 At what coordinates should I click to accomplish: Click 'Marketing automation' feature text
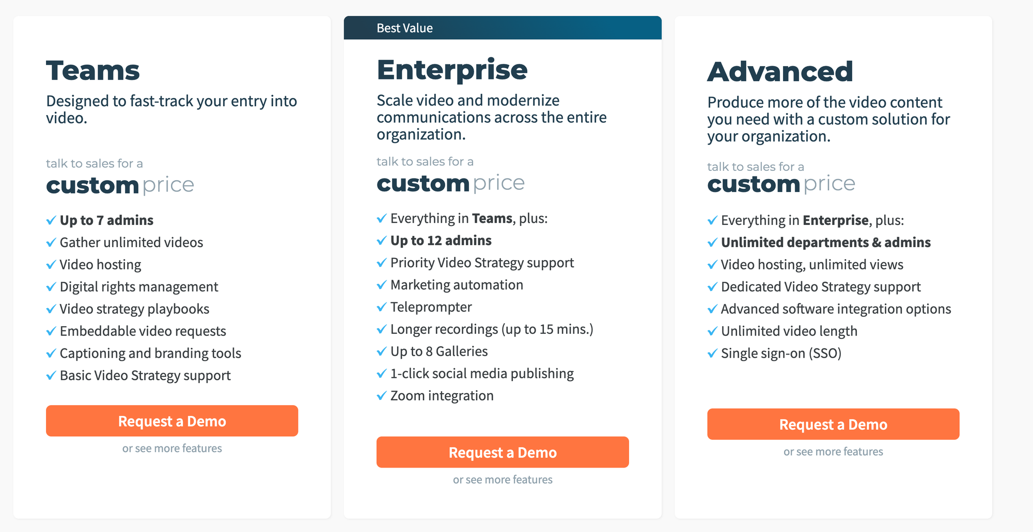pyautogui.click(x=457, y=285)
